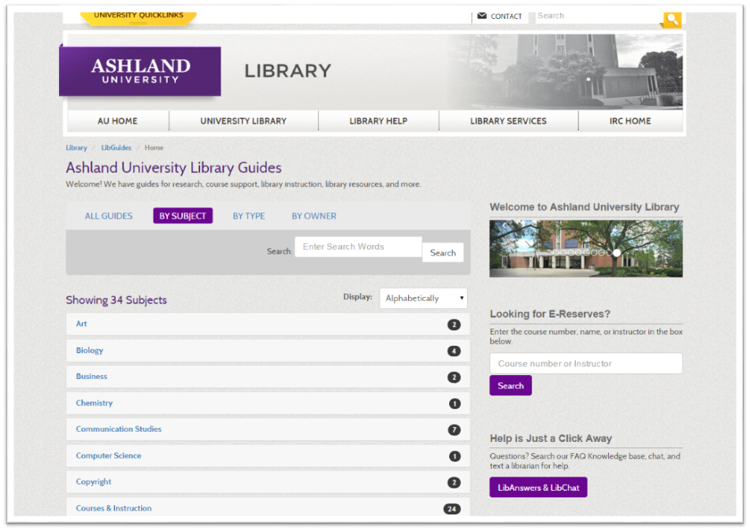This screenshot has width=750, height=531.
Task: Expand the Biology subject row
Action: pyautogui.click(x=268, y=350)
